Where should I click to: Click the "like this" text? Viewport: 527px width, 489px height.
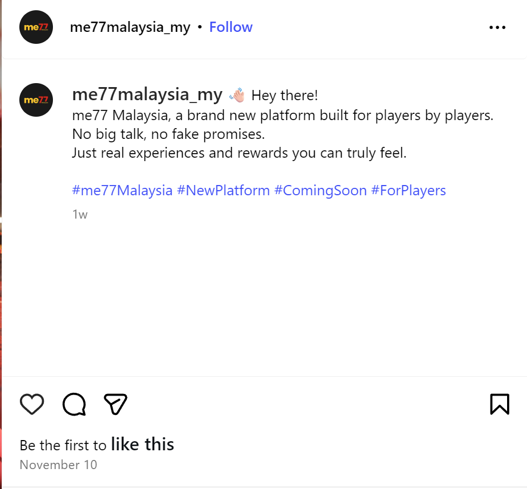click(x=142, y=444)
